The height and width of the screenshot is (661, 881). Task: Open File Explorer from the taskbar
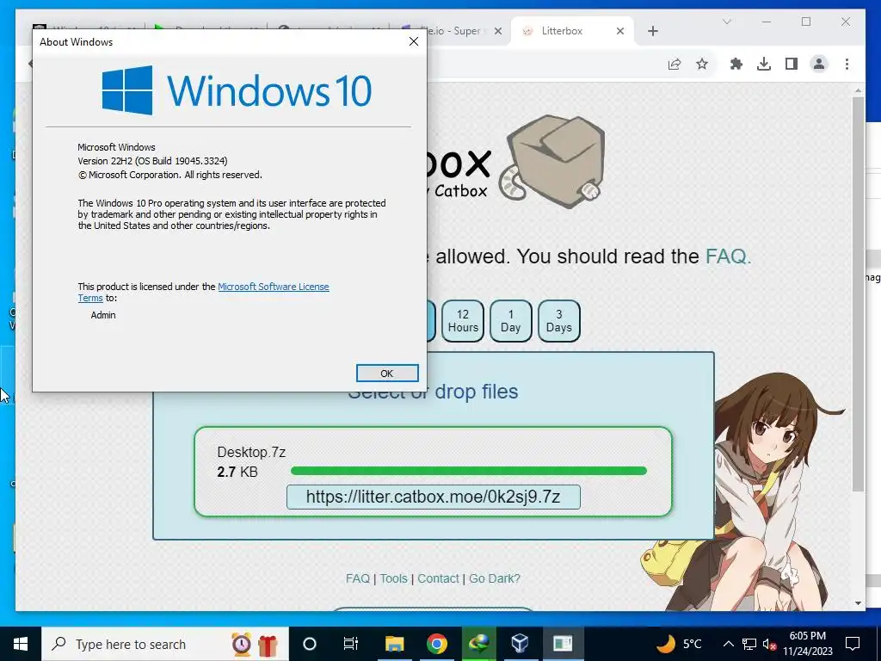(x=394, y=644)
